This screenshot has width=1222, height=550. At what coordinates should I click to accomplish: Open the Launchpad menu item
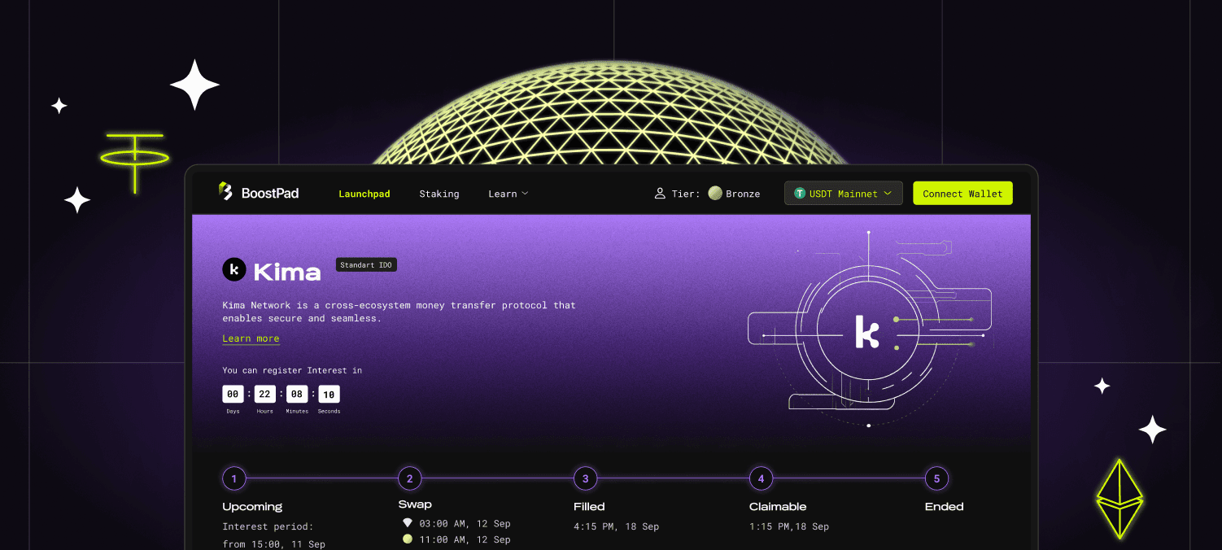364,194
